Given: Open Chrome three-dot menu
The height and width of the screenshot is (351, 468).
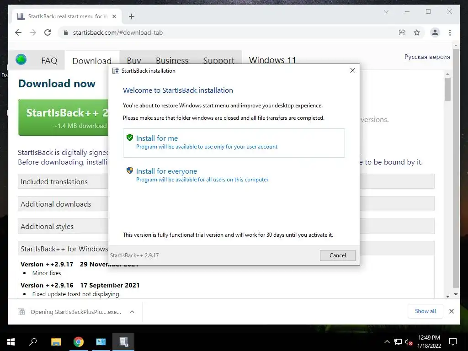Looking at the screenshot, I should pos(450,32).
